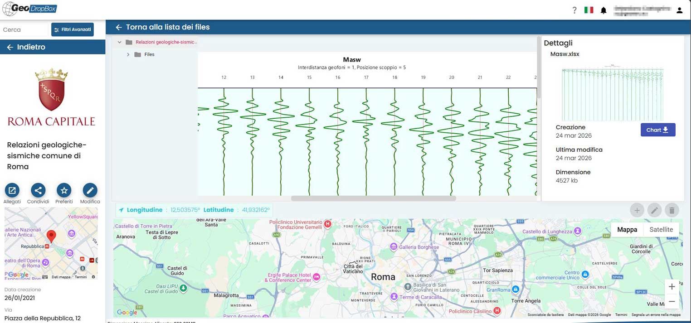Download the chart via the Chart button
The height and width of the screenshot is (323, 691).
[657, 130]
